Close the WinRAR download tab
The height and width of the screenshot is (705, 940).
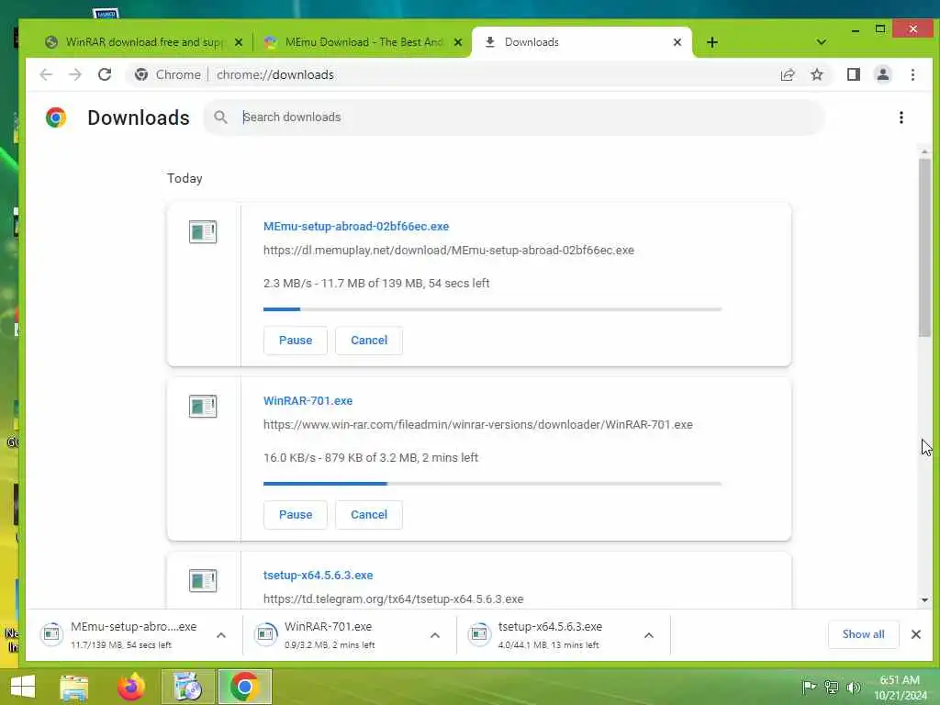pos(239,42)
